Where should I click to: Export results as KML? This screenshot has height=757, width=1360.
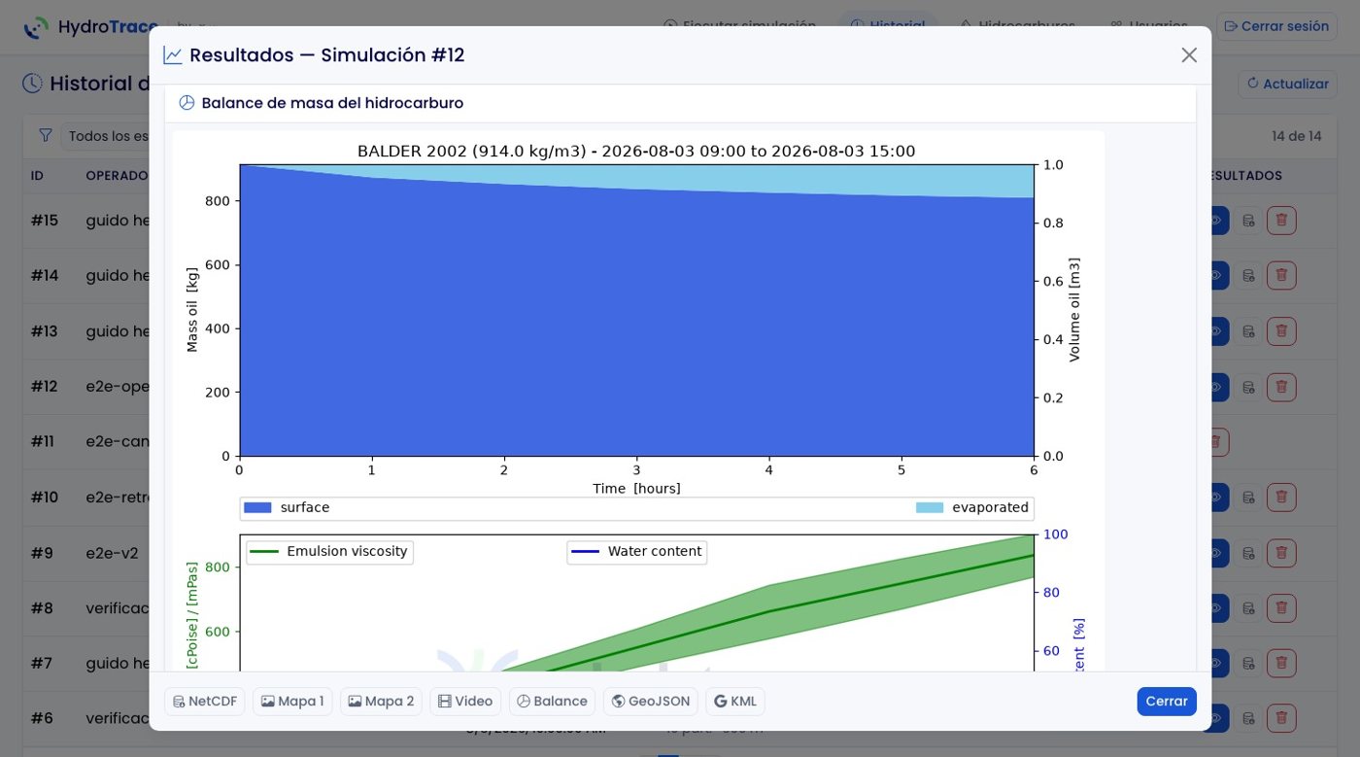pos(735,702)
